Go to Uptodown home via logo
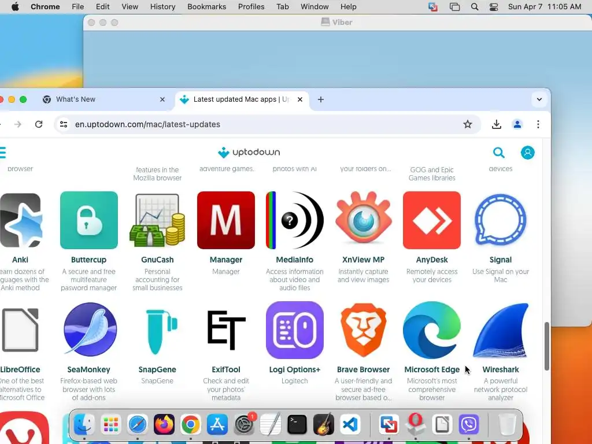This screenshot has height=444, width=592. [249, 152]
